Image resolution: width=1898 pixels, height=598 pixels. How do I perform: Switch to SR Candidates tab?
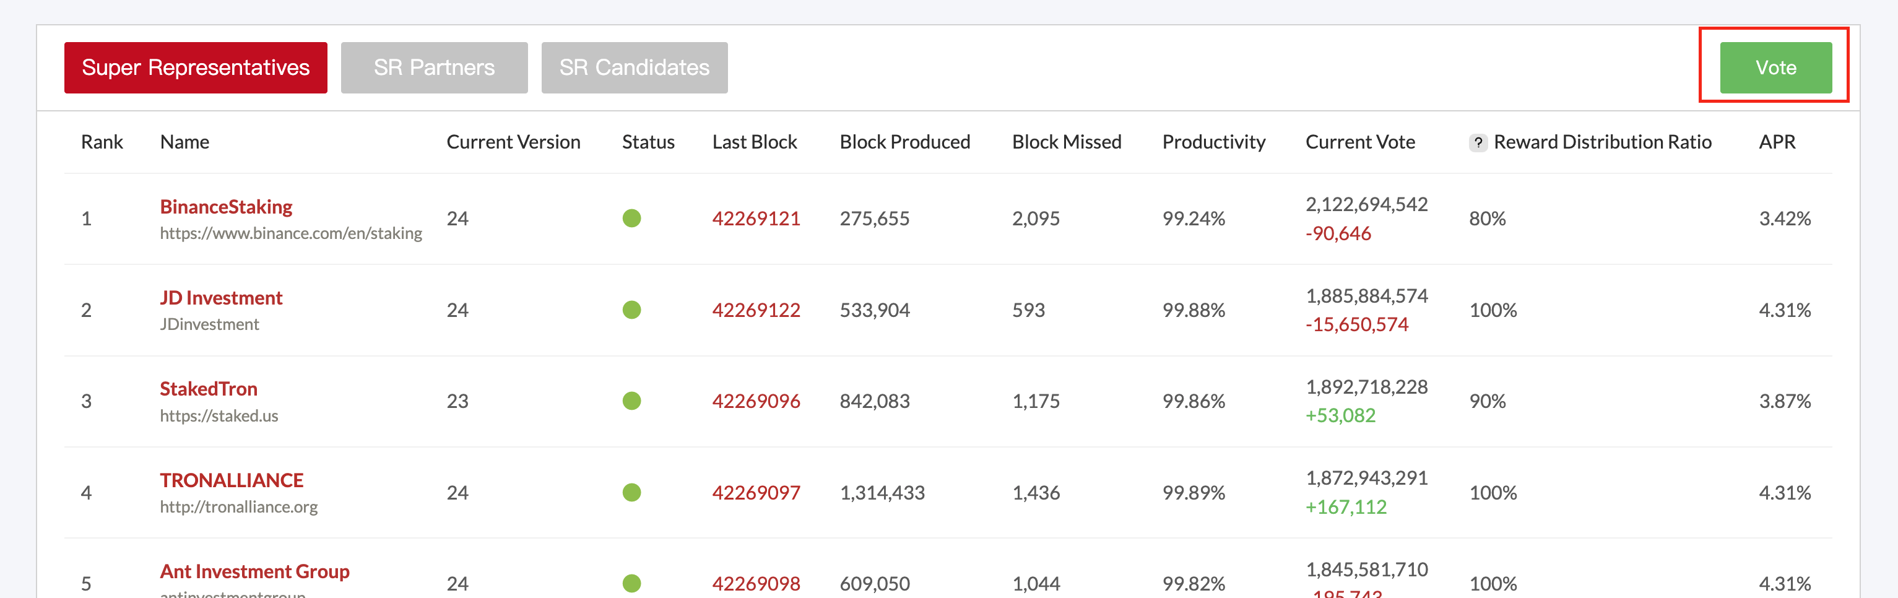pos(635,67)
